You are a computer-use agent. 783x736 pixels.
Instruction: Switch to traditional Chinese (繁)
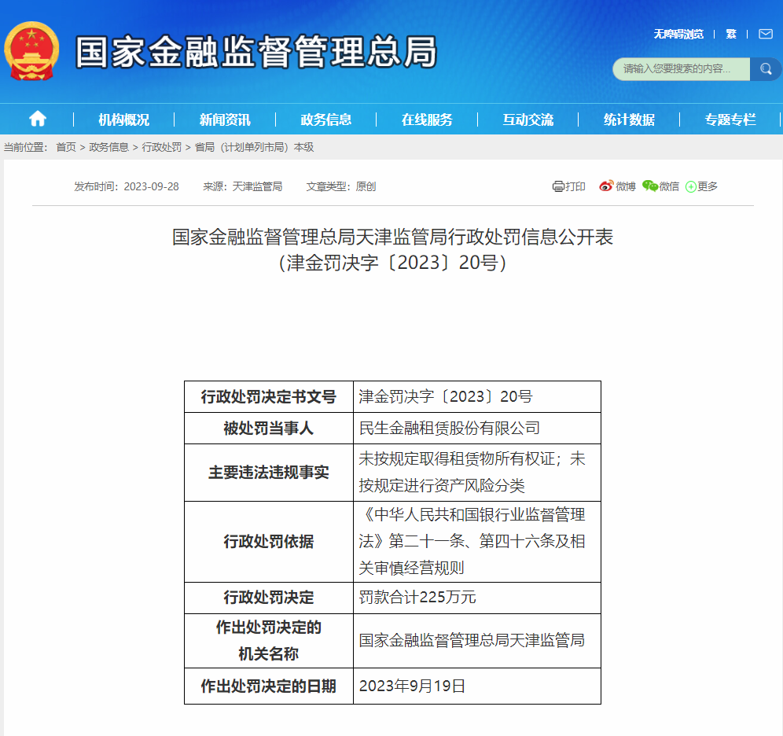pyautogui.click(x=731, y=34)
